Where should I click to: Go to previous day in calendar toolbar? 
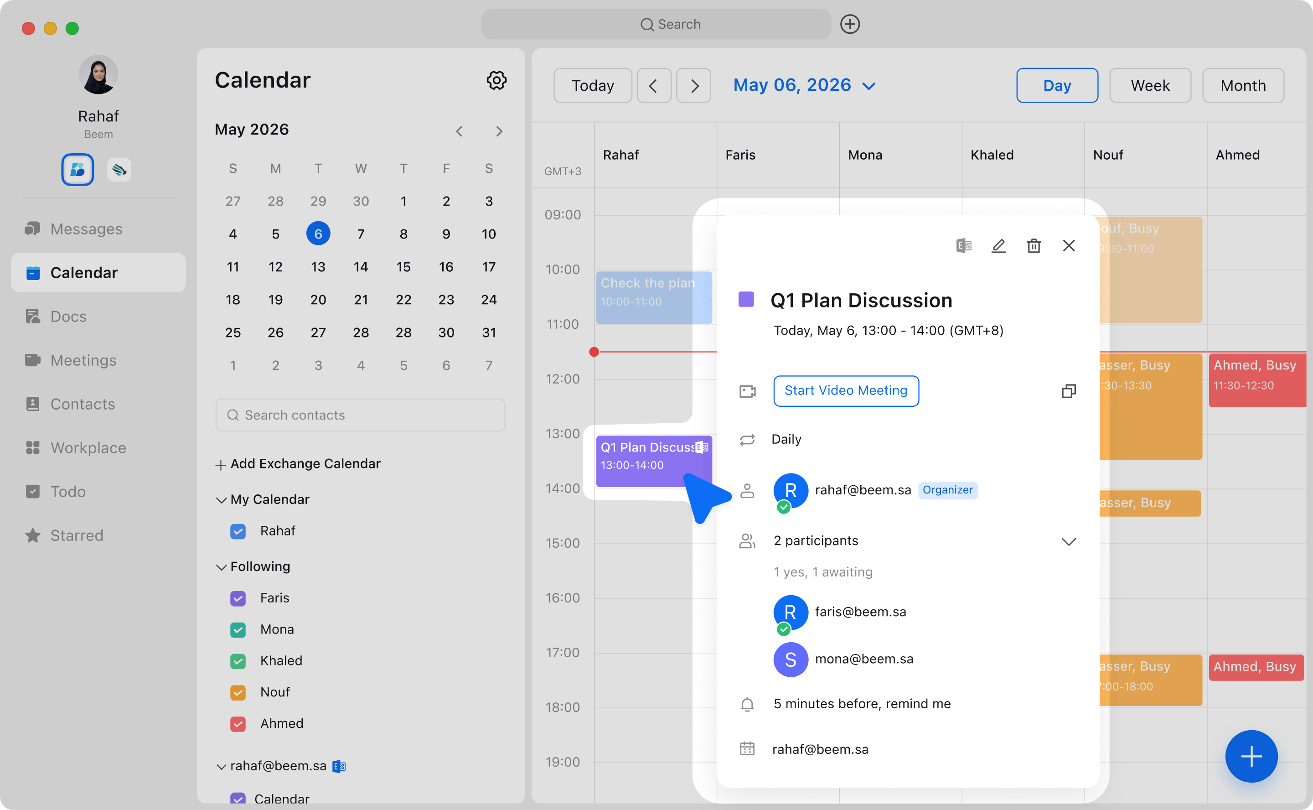[654, 86]
